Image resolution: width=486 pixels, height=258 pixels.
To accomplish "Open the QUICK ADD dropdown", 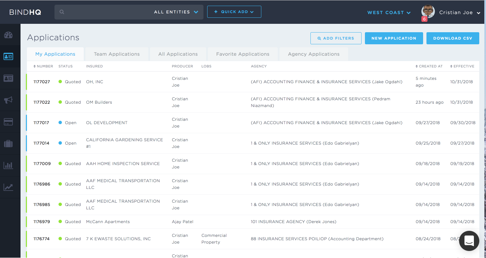I will (234, 12).
